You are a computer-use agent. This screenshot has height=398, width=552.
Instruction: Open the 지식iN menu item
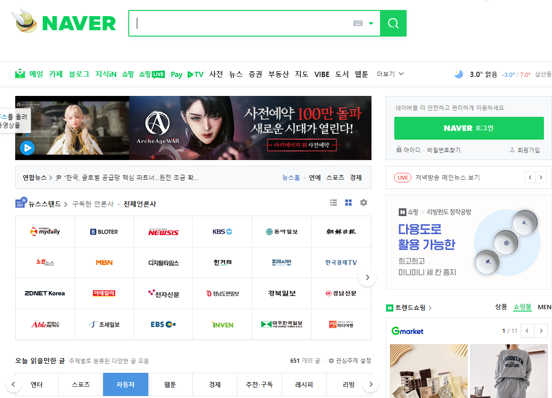[105, 74]
